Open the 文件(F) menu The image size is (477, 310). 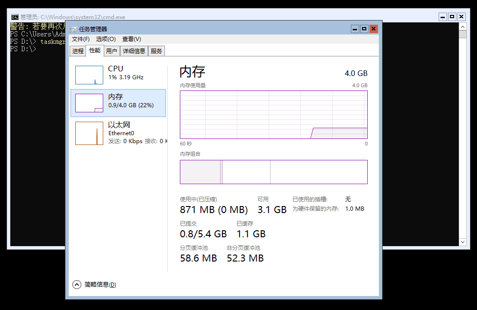[80, 39]
